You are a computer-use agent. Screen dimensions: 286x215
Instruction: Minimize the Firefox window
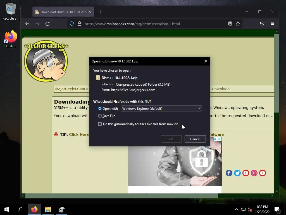247,12
